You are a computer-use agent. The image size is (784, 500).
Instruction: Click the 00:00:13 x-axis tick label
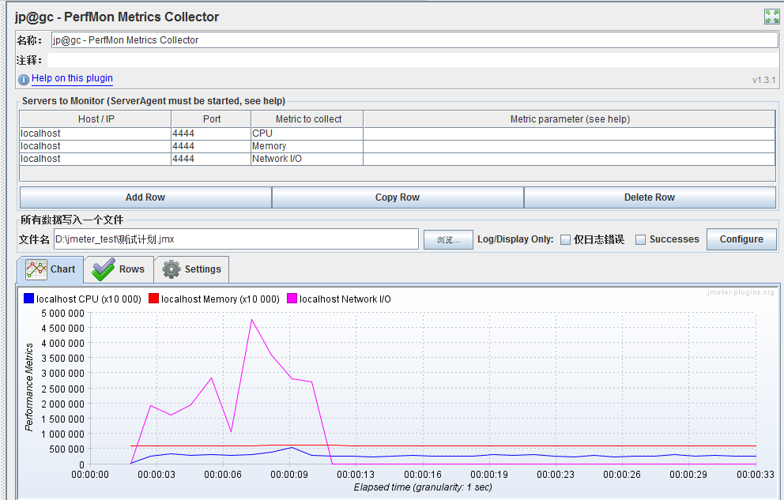356,475
